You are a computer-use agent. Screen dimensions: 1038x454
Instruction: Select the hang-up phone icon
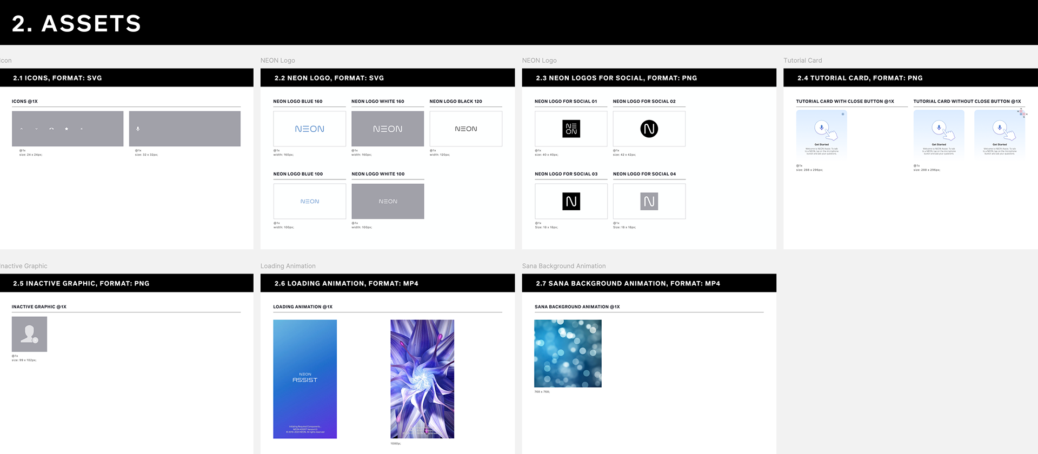tap(51, 129)
